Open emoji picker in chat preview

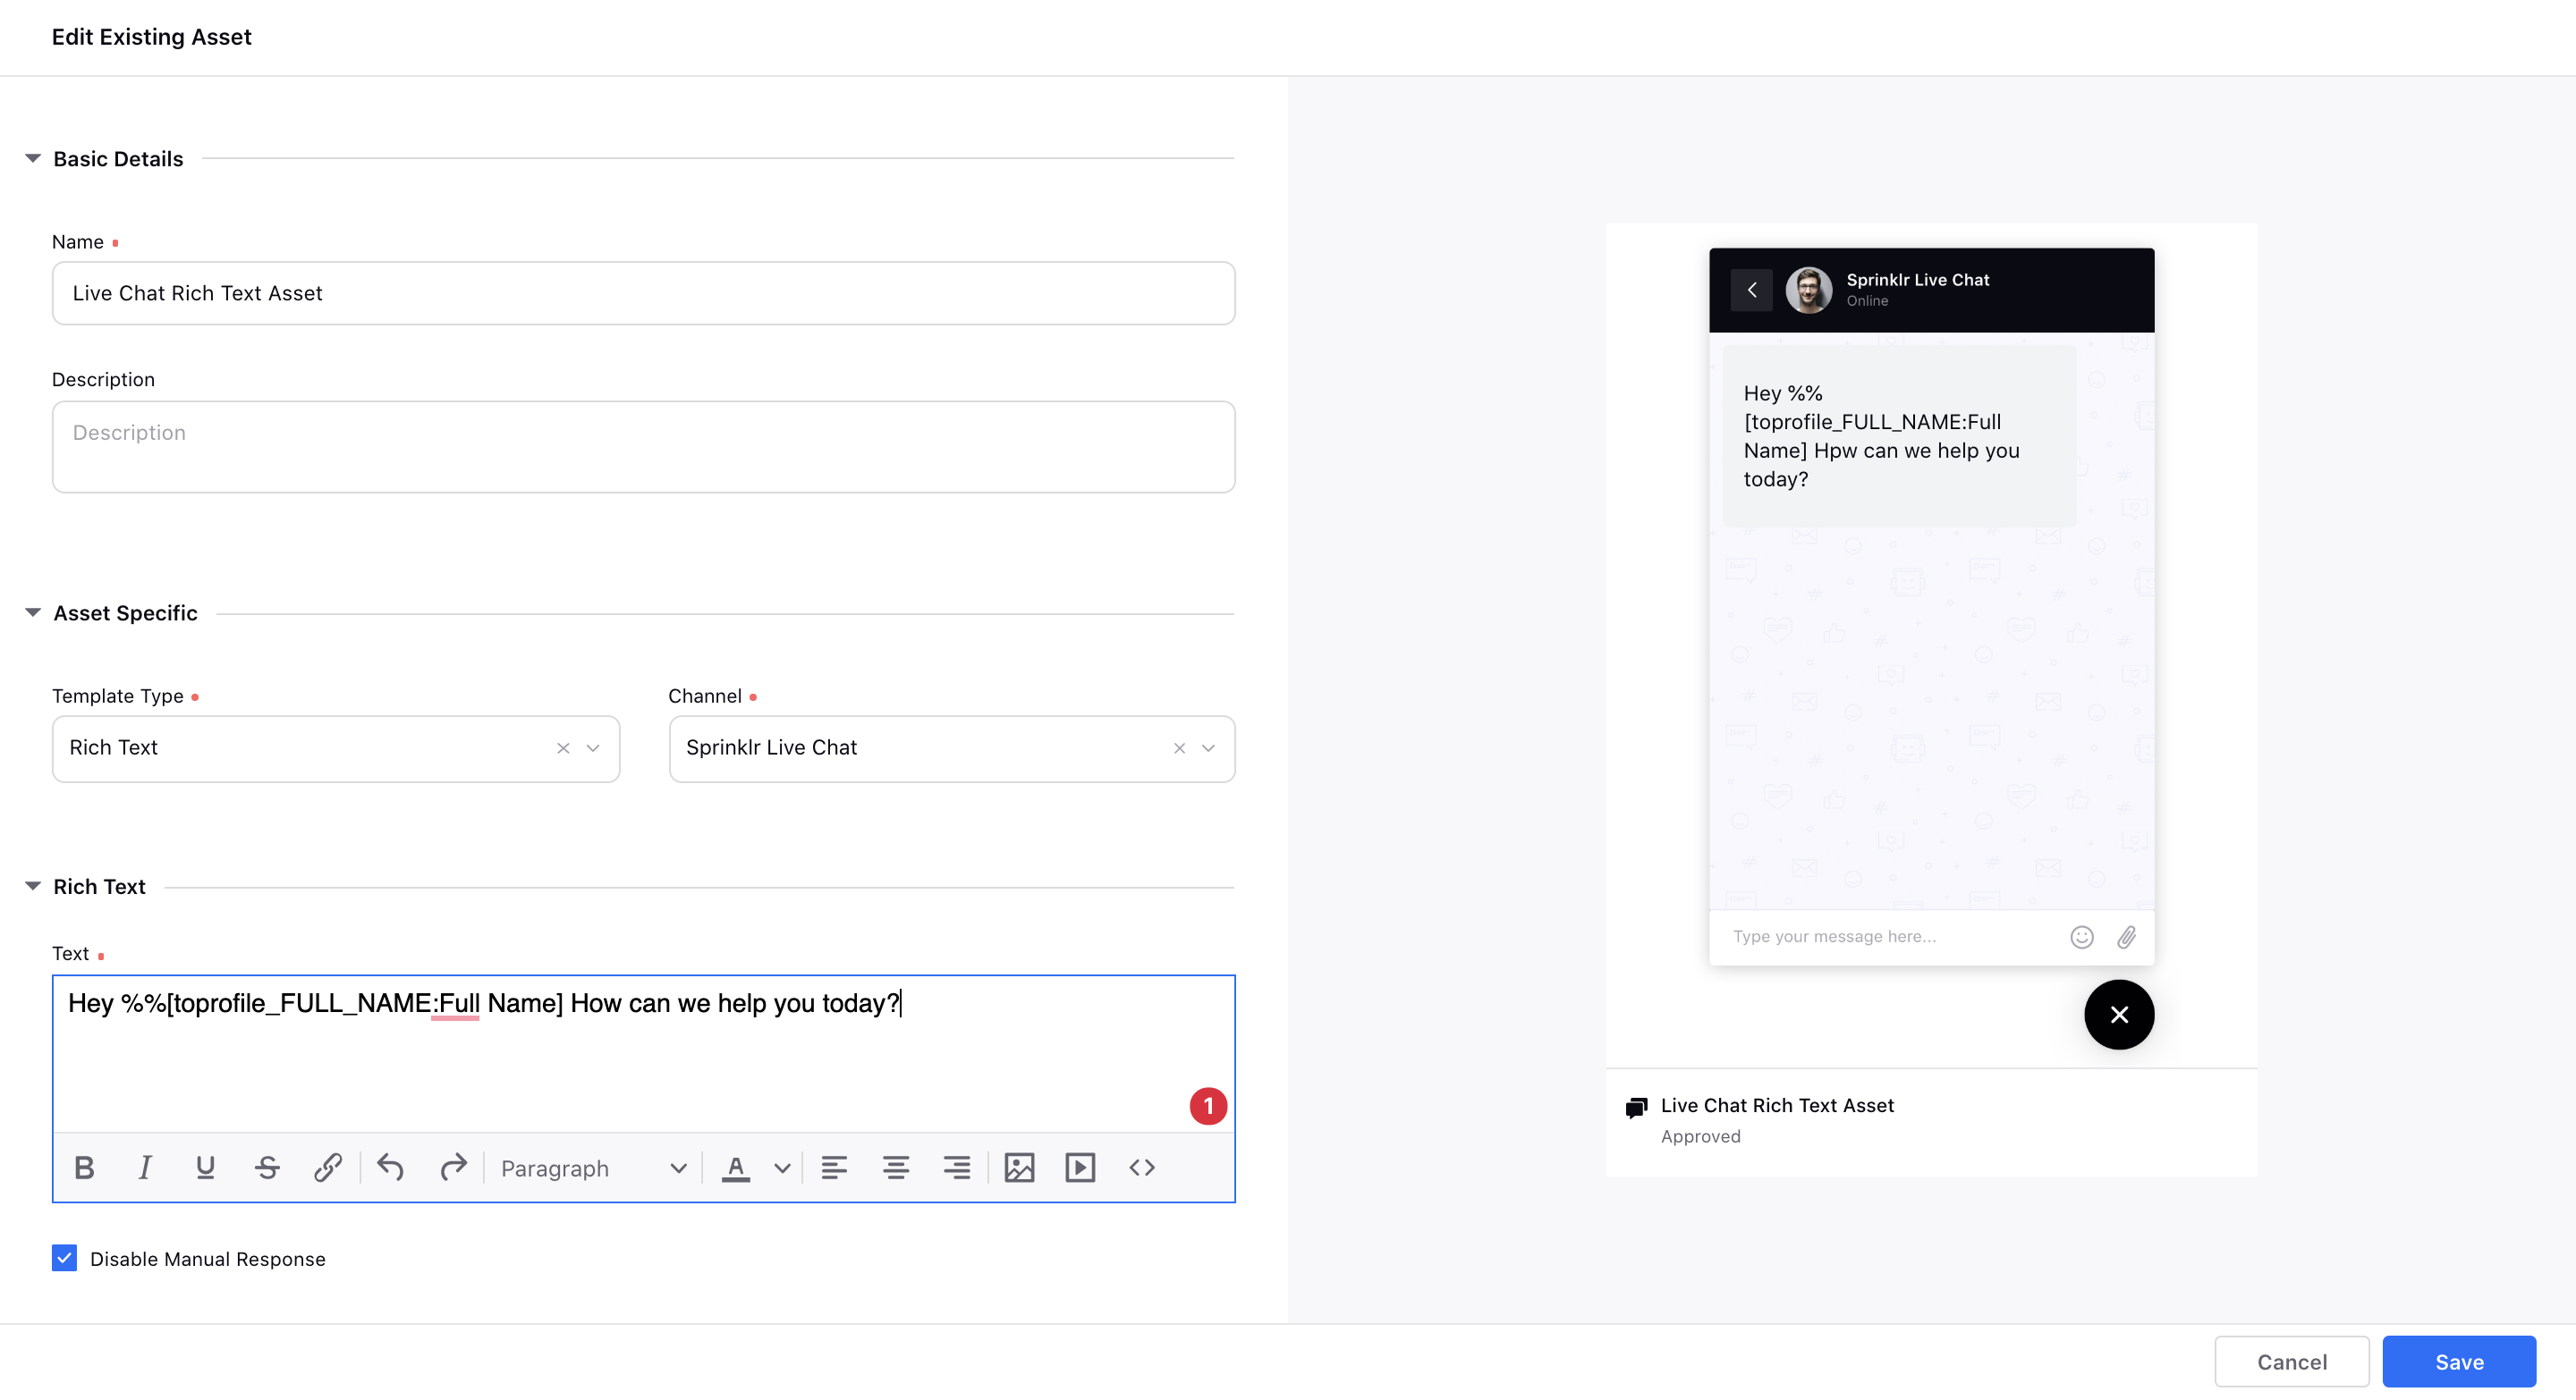tap(2082, 936)
